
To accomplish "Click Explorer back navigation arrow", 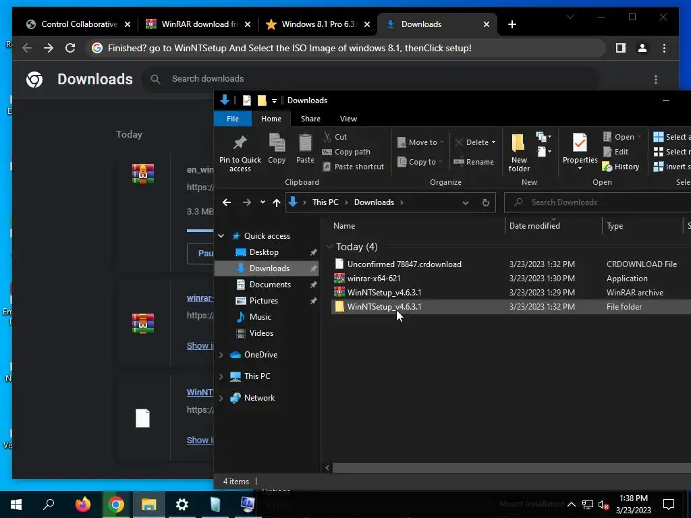I will (227, 202).
